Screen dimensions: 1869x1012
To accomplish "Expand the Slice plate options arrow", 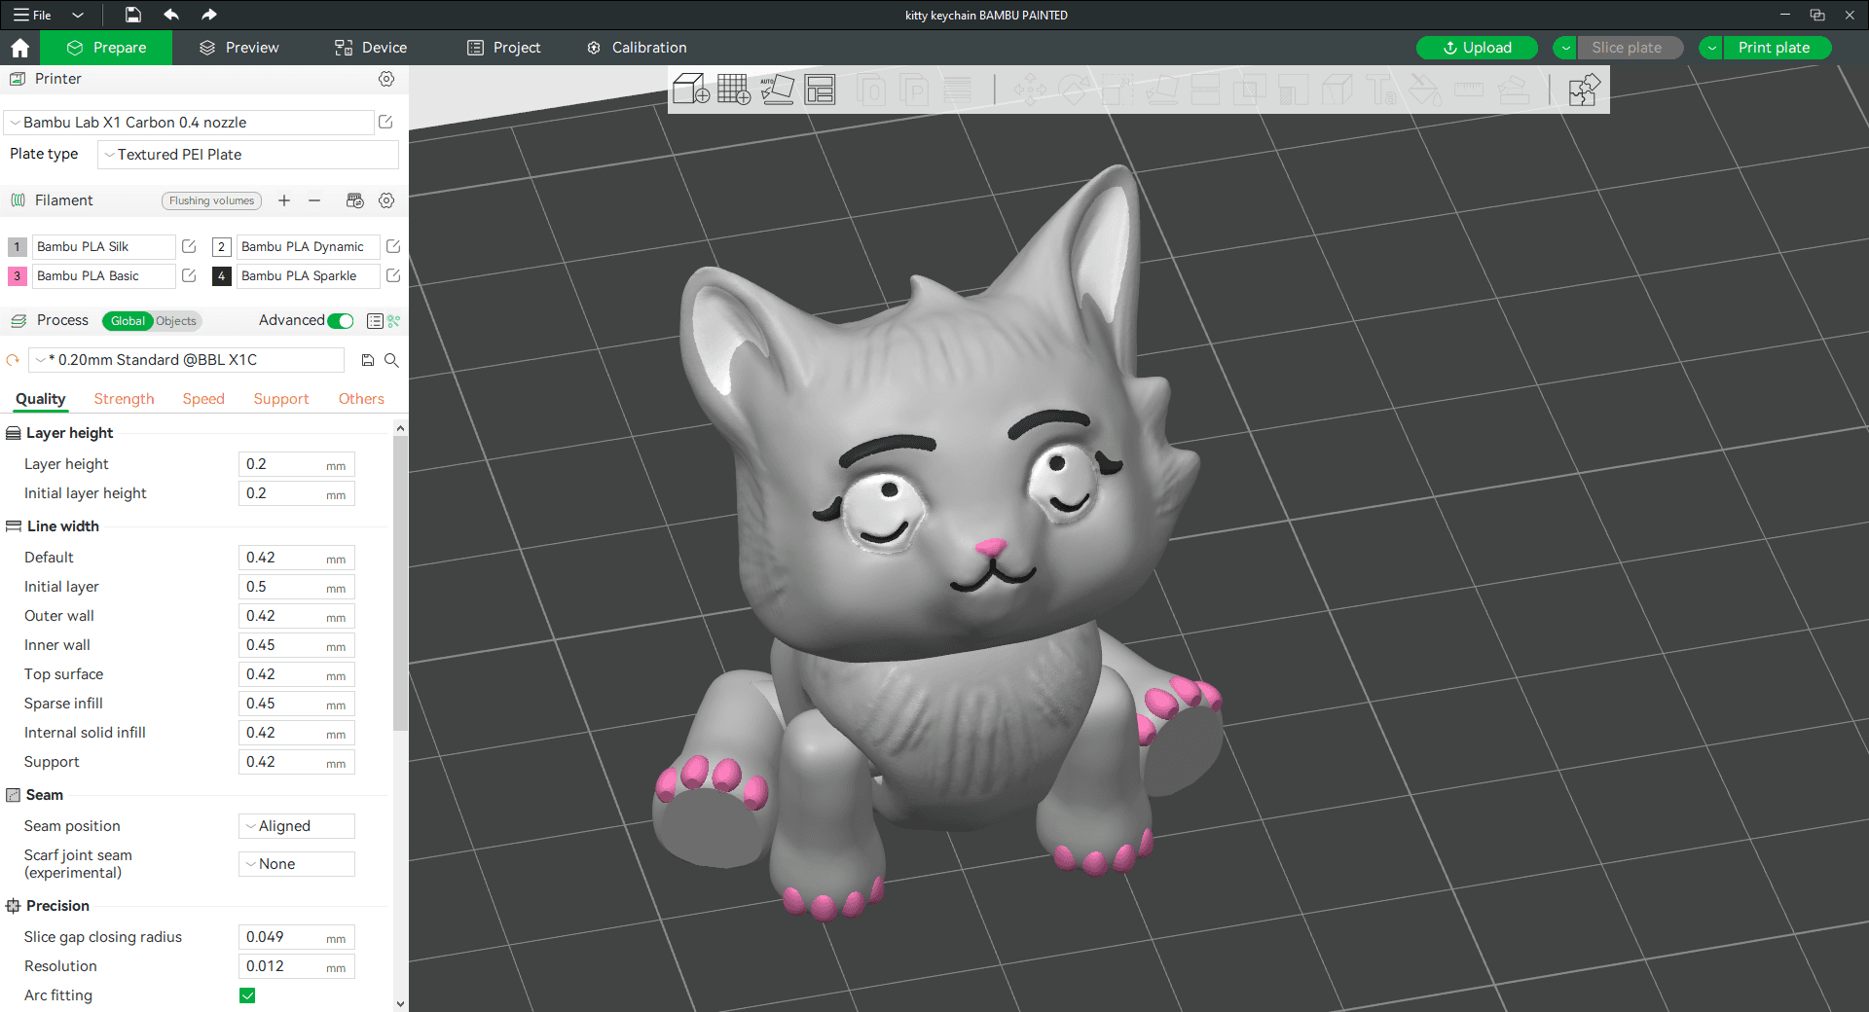I will point(1566,48).
